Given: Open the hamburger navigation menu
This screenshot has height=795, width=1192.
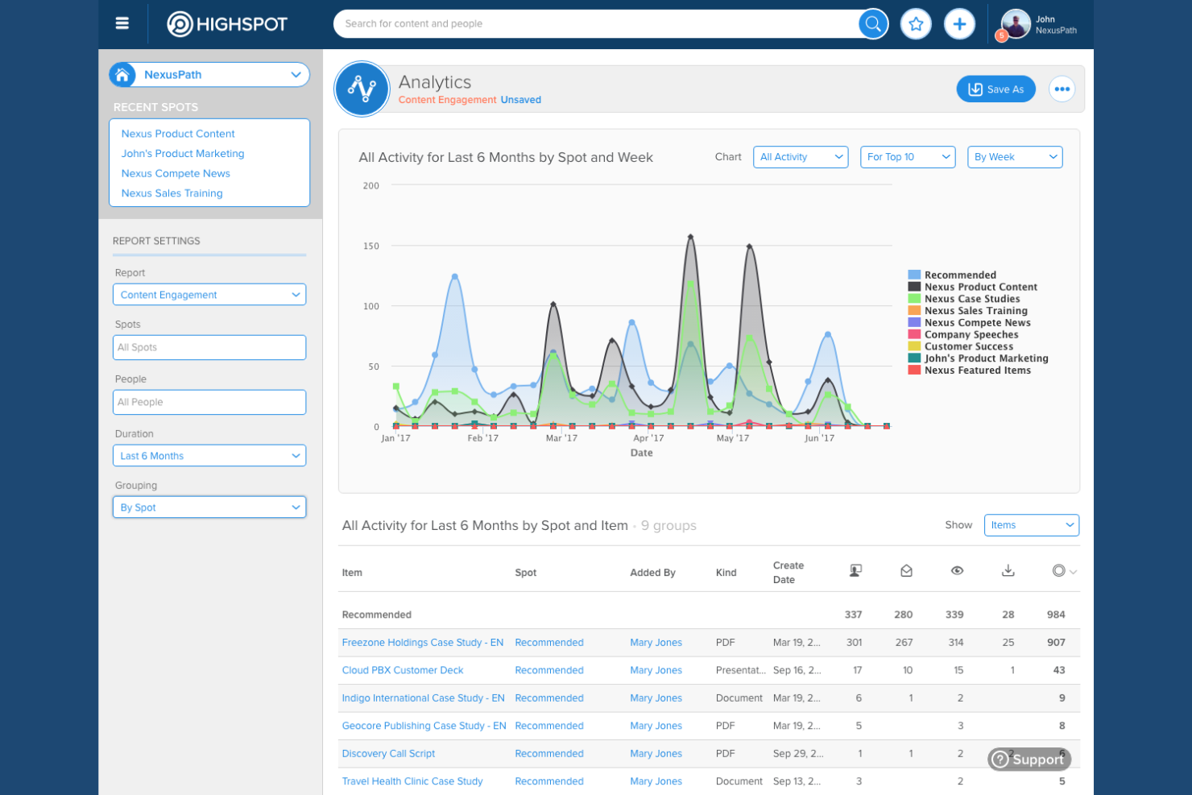Looking at the screenshot, I should point(122,23).
